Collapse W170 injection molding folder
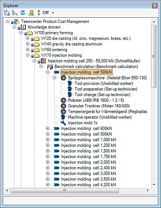The width and height of the screenshot is (161, 208). (28, 55)
